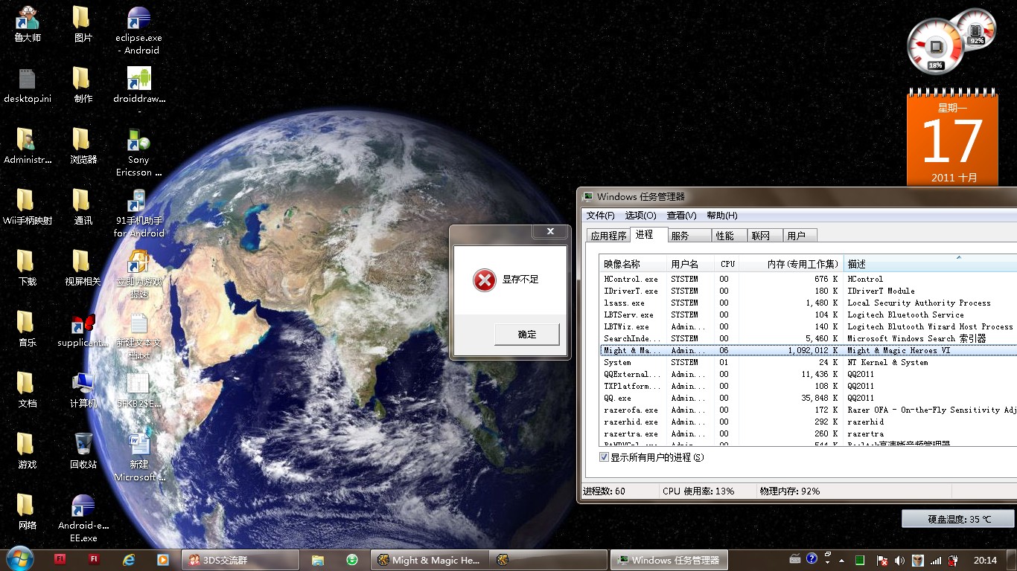The image size is (1017, 571).
Task: Open the 鲁大师 desktop shortcut
Action: (28, 19)
